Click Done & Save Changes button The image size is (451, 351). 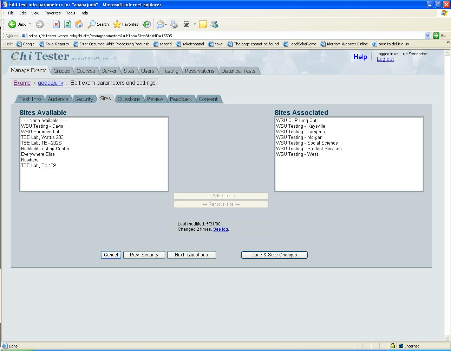coord(274,255)
